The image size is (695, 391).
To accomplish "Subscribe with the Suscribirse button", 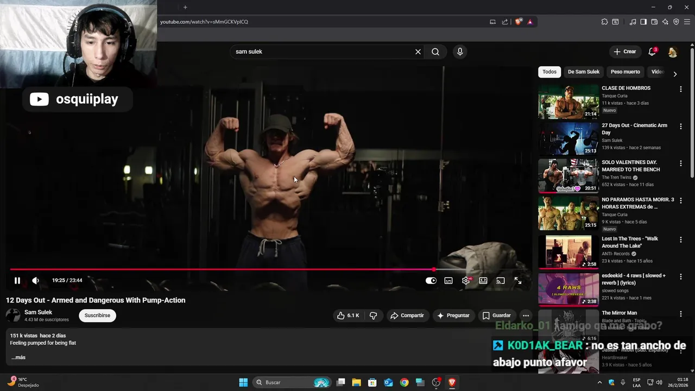I will tap(97, 316).
